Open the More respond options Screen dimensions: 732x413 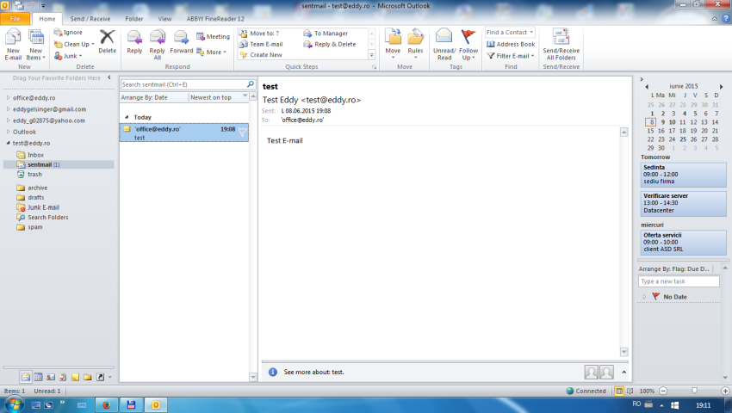pyautogui.click(x=212, y=52)
